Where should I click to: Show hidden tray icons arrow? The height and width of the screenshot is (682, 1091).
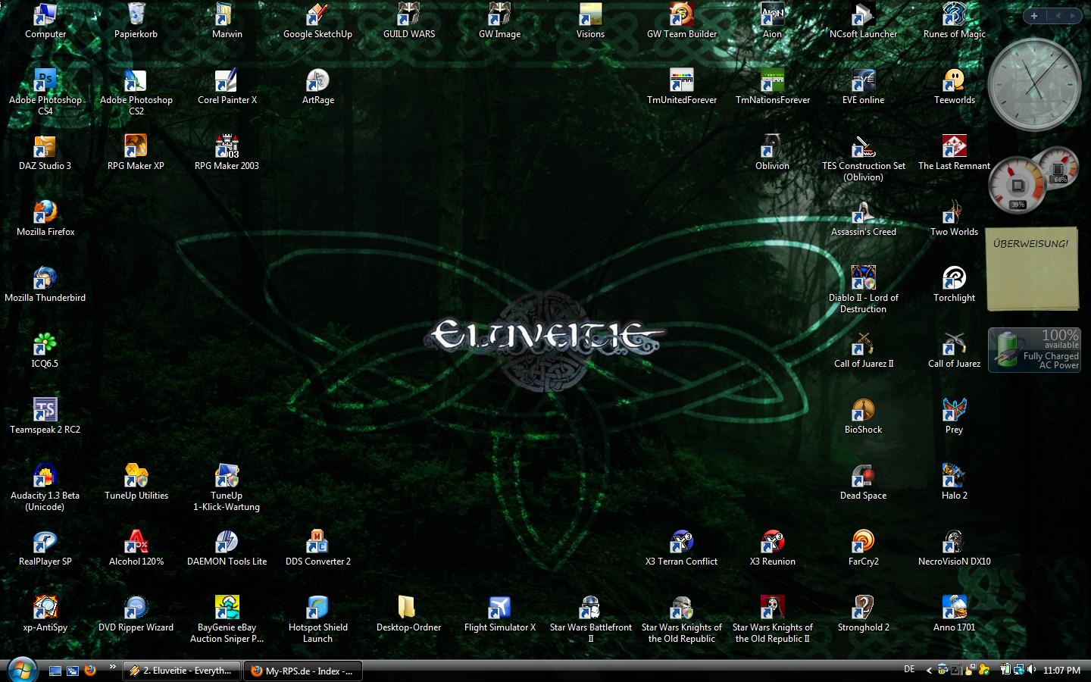930,670
